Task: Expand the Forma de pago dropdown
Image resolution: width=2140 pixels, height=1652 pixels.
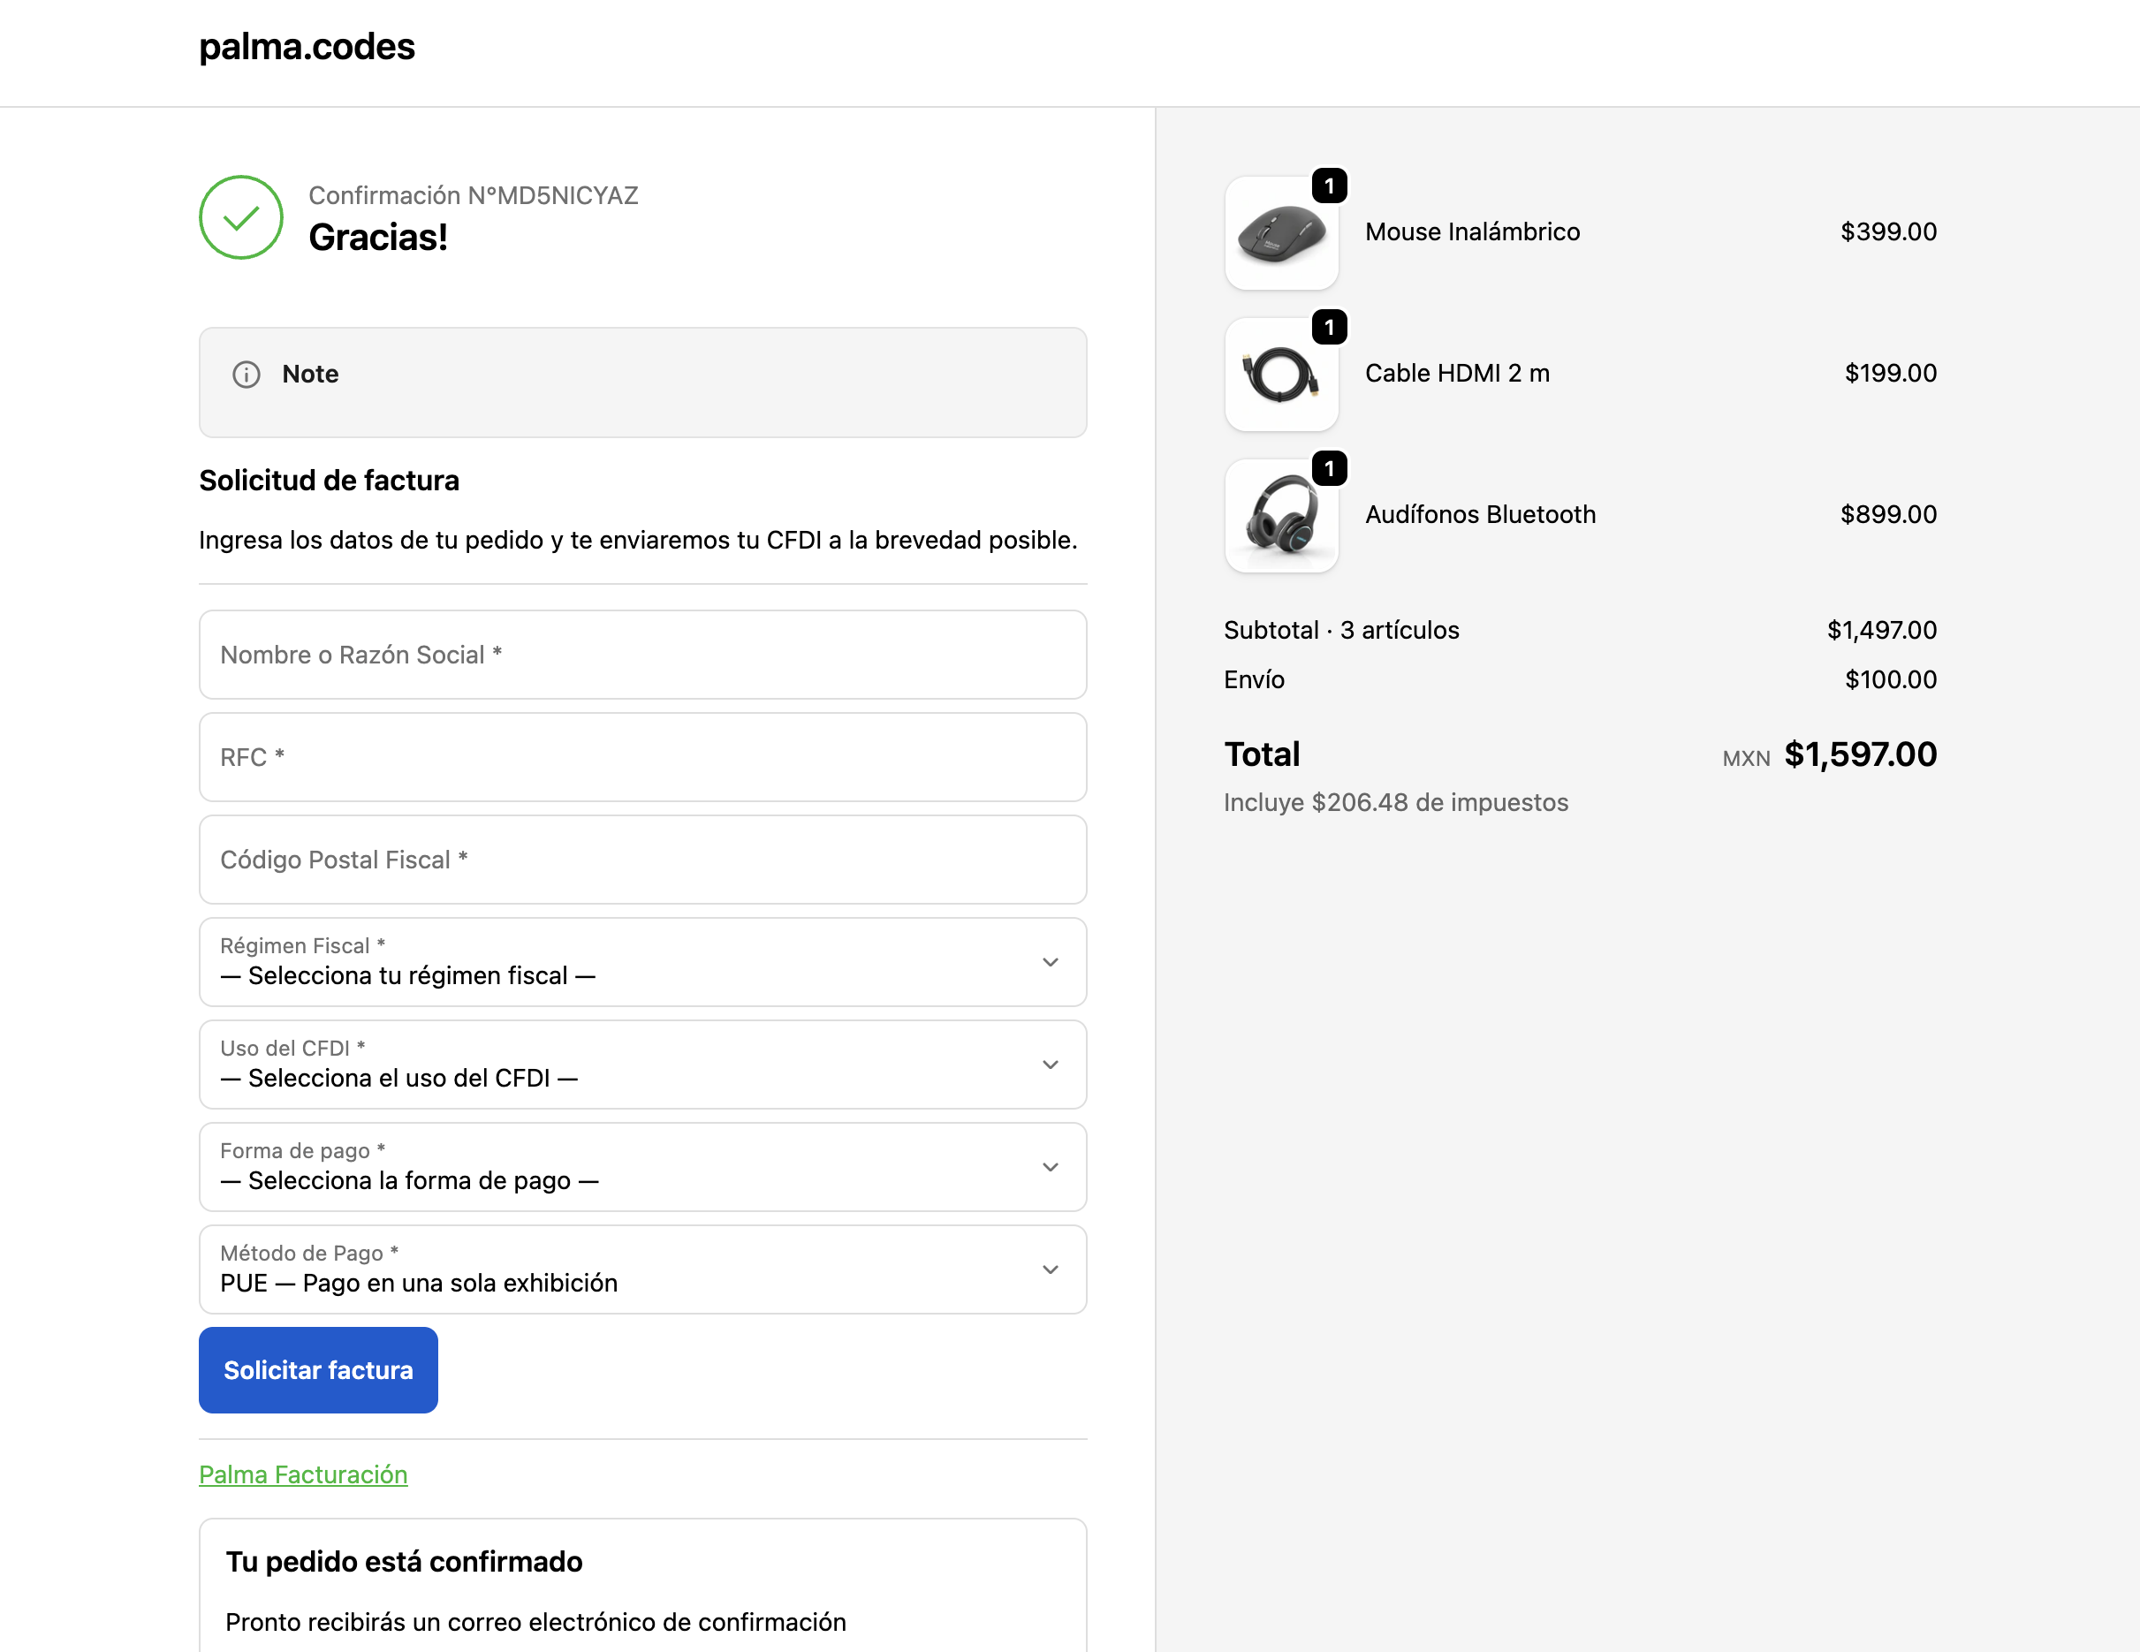Action: (x=642, y=1167)
